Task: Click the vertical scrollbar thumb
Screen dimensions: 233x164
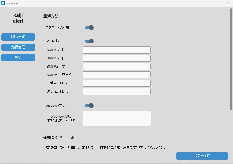Action: [231, 59]
